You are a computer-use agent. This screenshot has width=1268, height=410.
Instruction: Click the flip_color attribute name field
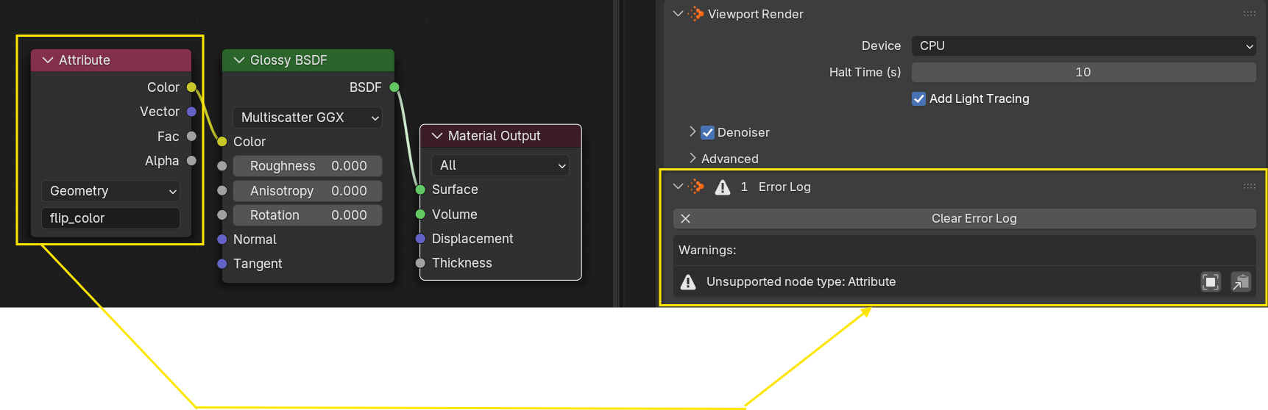[111, 218]
